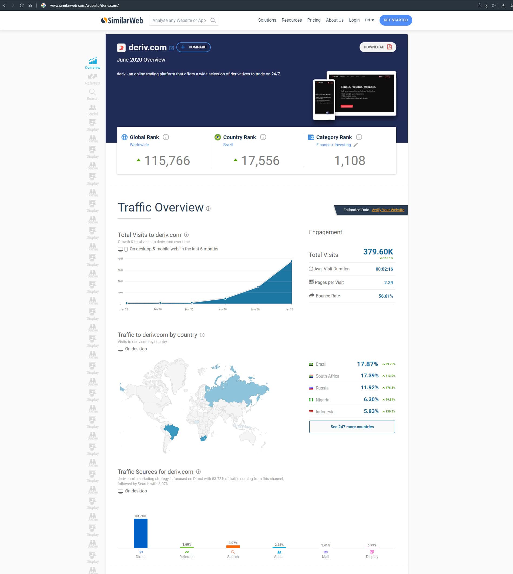Click See 247 more countries button
Image resolution: width=513 pixels, height=574 pixels.
[352, 427]
